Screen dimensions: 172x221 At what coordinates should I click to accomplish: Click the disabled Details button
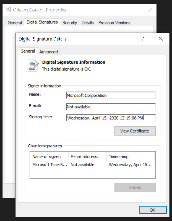[135, 187]
